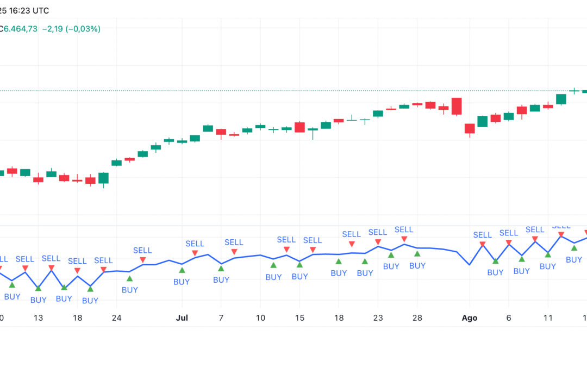This screenshot has height=367, width=587.
Task: Click the closing price value 6.464,73
Action: point(21,29)
